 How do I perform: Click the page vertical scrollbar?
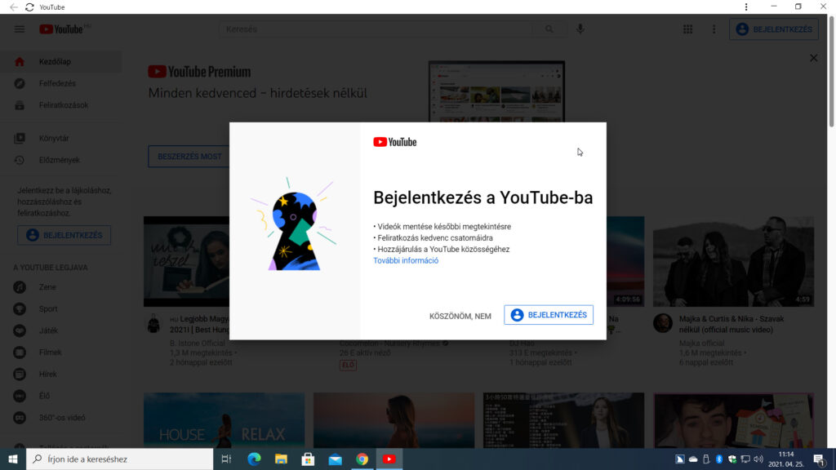tap(831, 72)
